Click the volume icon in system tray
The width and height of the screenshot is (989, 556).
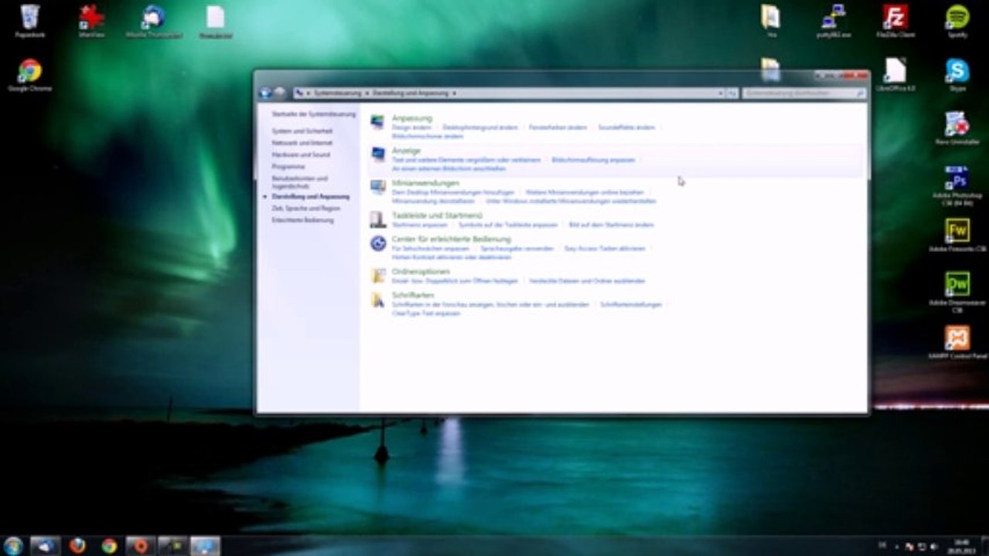933,546
